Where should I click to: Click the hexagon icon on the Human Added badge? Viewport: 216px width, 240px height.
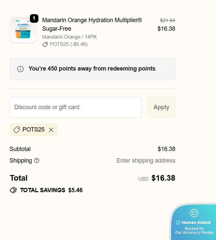coord(194,213)
